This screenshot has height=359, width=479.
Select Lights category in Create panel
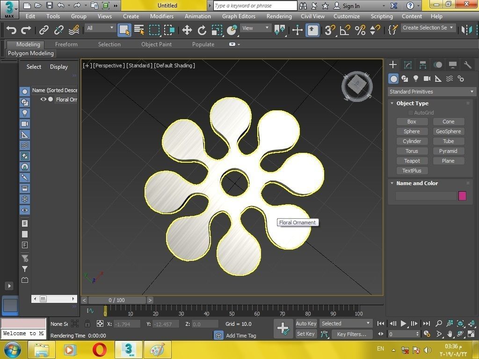pos(416,79)
